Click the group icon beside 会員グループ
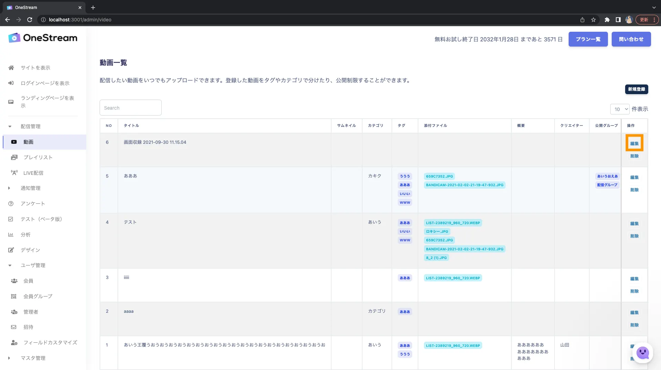Viewport: 661px width, 370px height. 14,296
